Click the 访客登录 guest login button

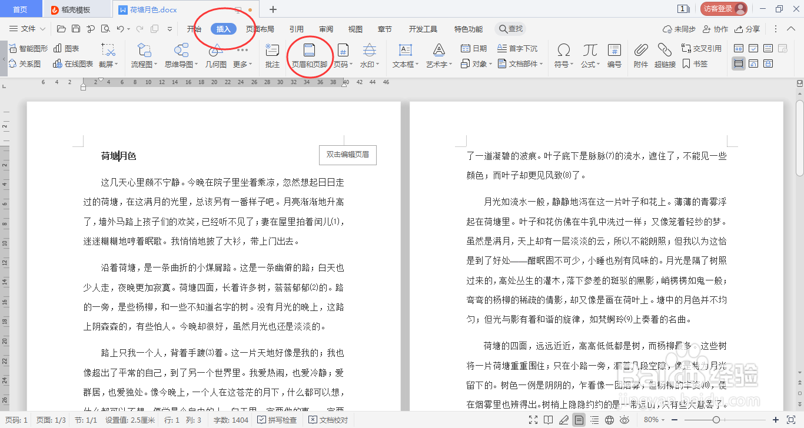pos(723,8)
